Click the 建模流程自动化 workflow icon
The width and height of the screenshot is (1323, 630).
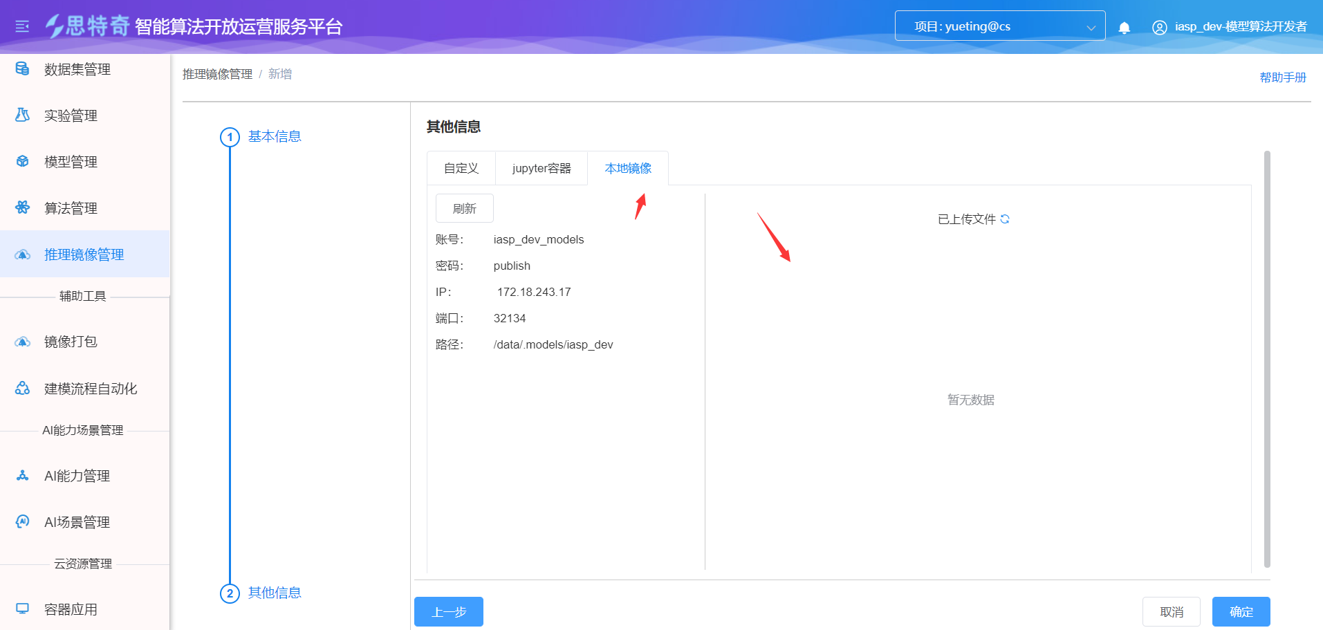(x=22, y=388)
